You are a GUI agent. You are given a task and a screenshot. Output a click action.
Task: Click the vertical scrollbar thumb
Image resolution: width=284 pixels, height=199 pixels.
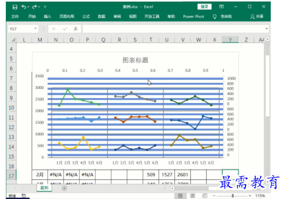[268, 85]
